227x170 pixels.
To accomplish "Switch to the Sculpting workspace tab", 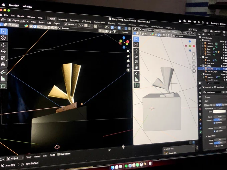I will tap(74, 20).
